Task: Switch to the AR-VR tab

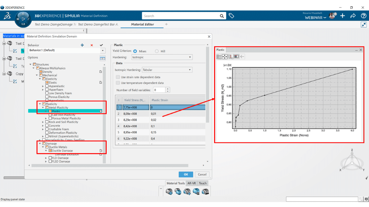Action: [x=192, y=183]
